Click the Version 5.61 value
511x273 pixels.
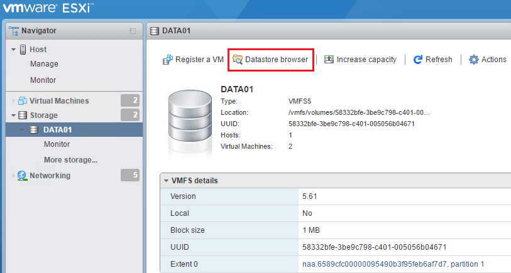pyautogui.click(x=310, y=196)
